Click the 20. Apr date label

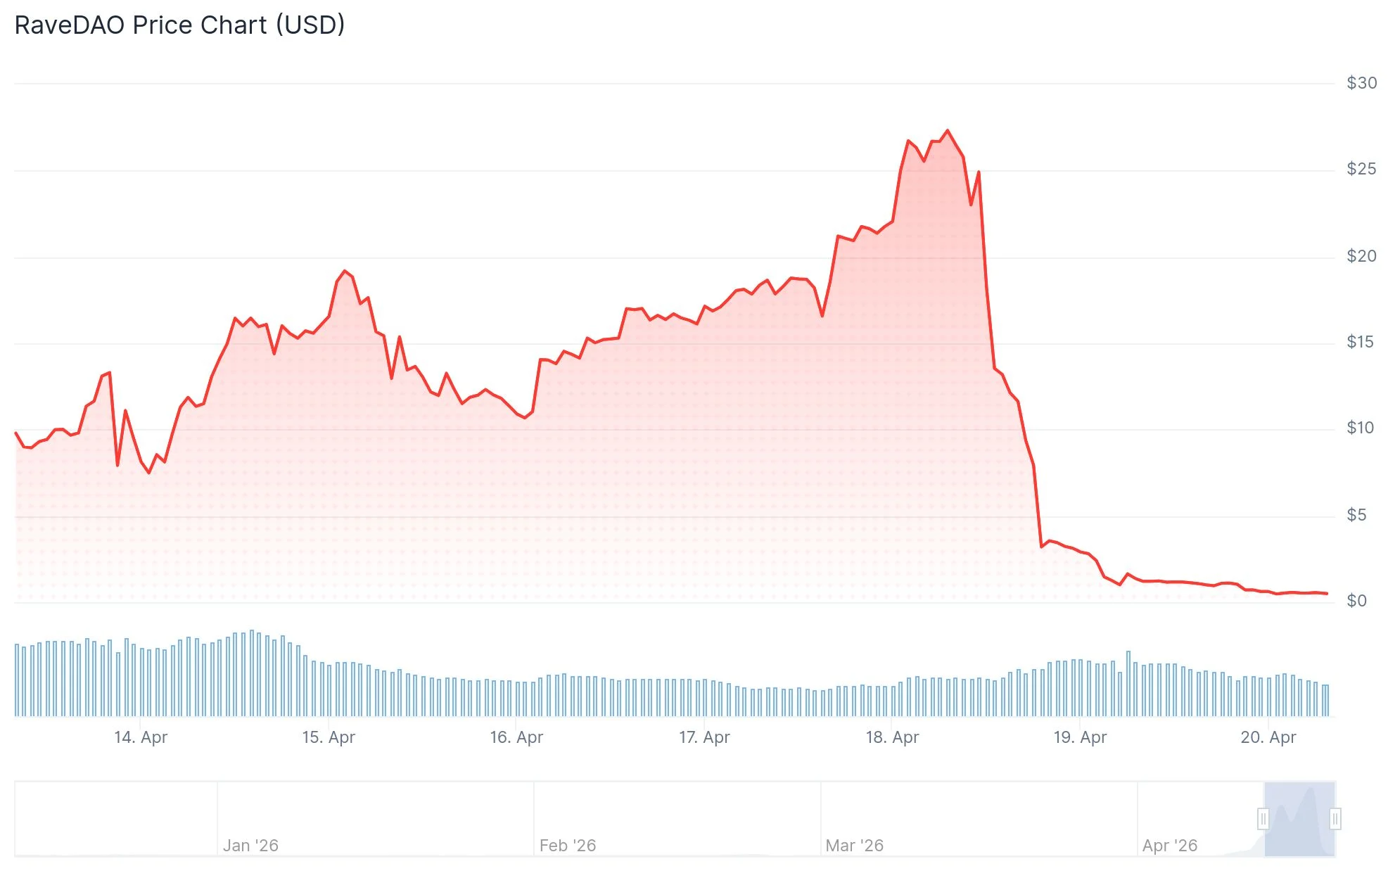pos(1268,737)
